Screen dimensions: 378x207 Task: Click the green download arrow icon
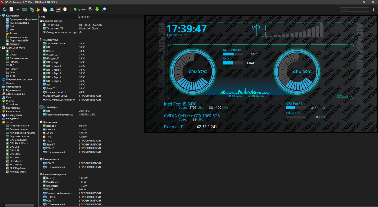[x=97, y=9]
